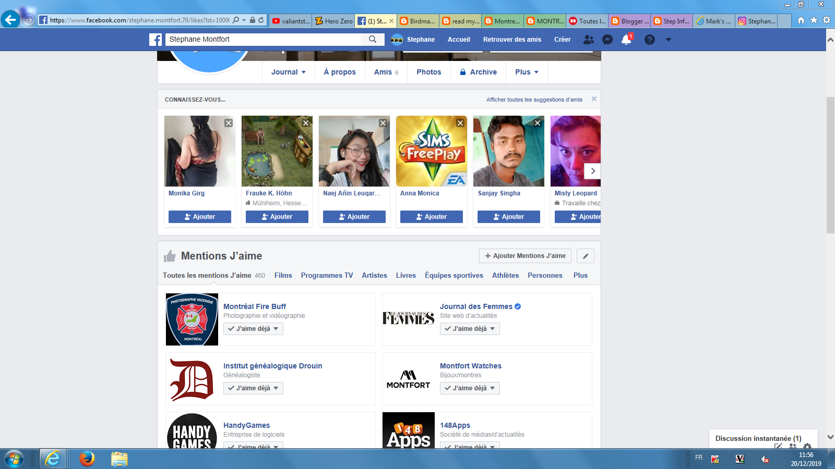The height and width of the screenshot is (469, 835).
Task: Go to Accueil
Action: click(x=459, y=40)
